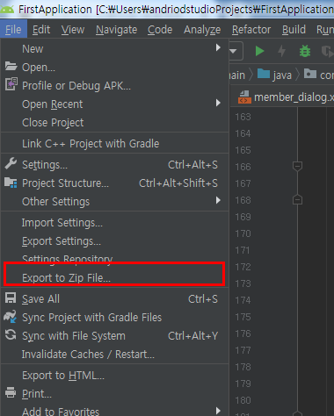The image size is (334, 416).
Task: Click the wrench icon beside Settings
Action: click(x=11, y=163)
